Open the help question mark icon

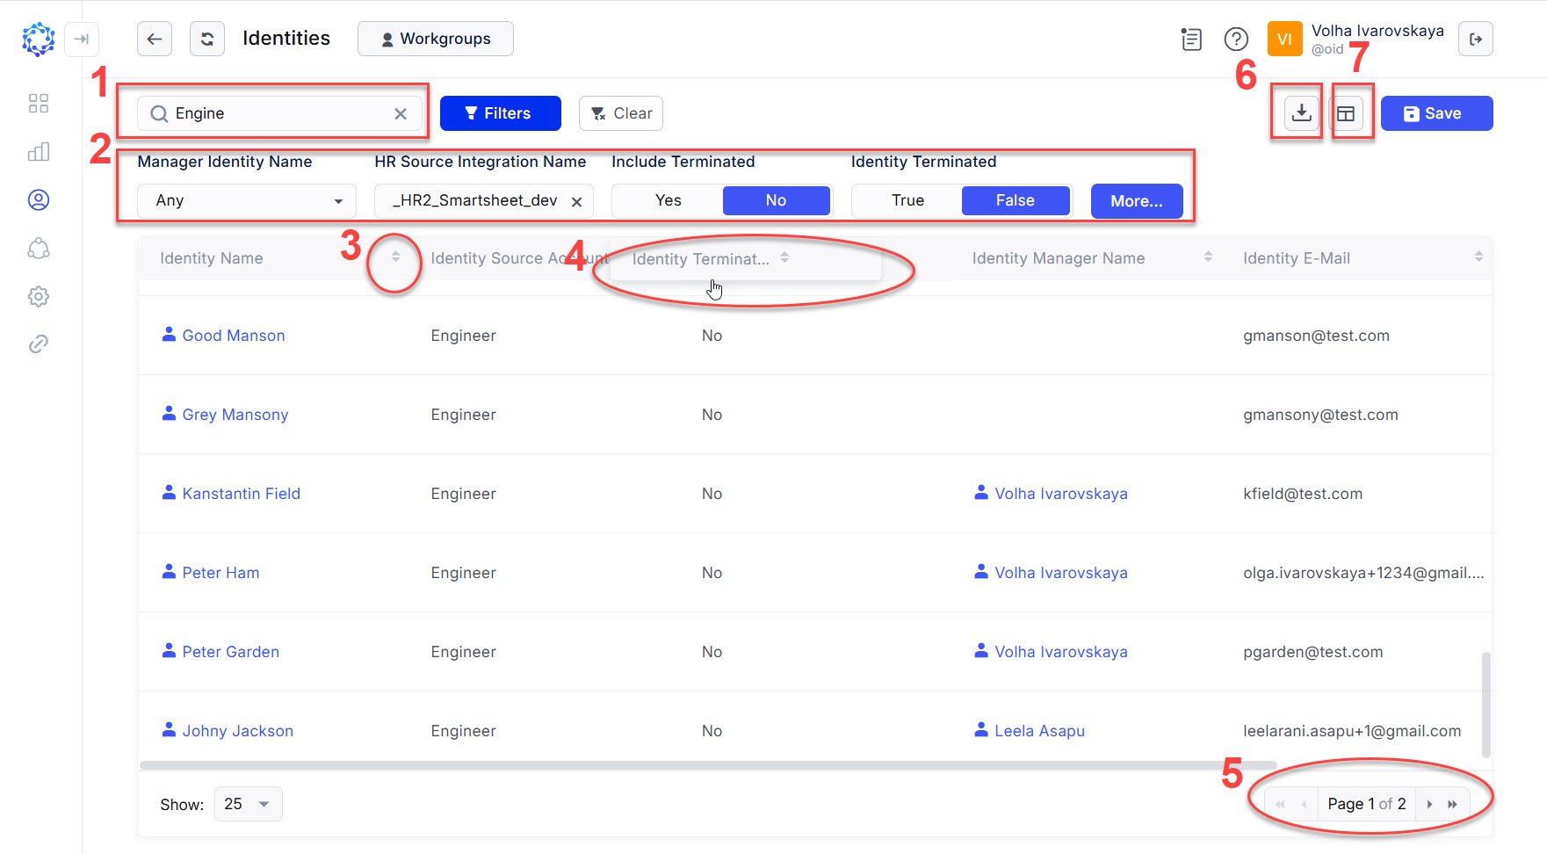tap(1236, 39)
